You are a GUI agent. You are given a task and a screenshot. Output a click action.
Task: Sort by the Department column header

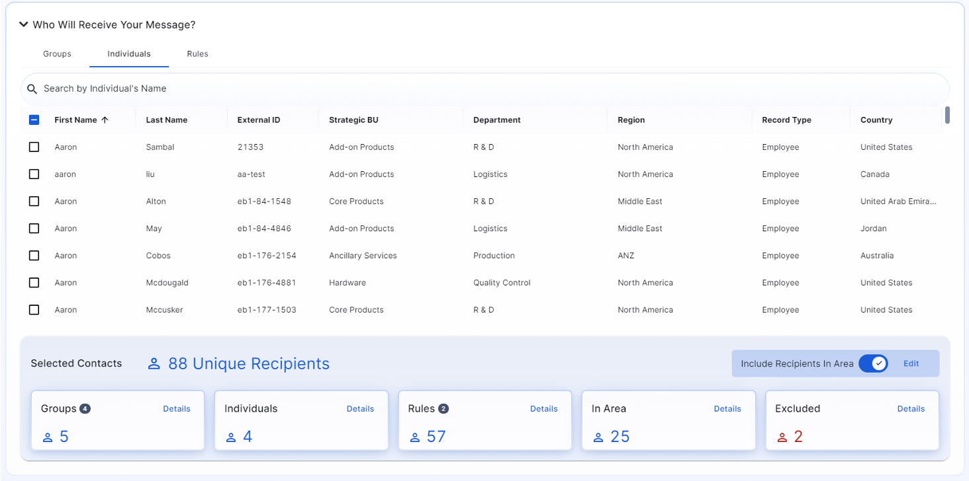pos(496,120)
